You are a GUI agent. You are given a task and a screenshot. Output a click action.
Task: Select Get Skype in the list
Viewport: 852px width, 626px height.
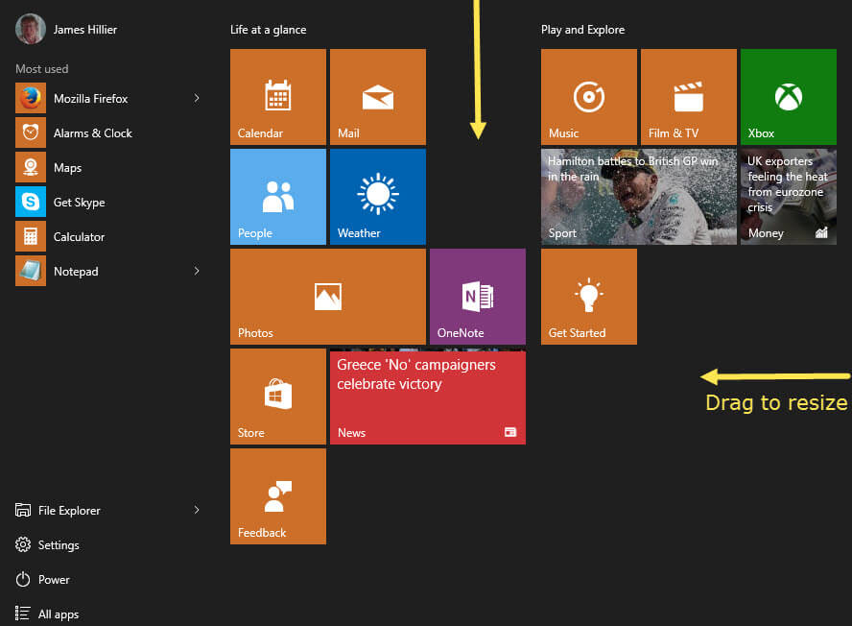[x=108, y=202]
